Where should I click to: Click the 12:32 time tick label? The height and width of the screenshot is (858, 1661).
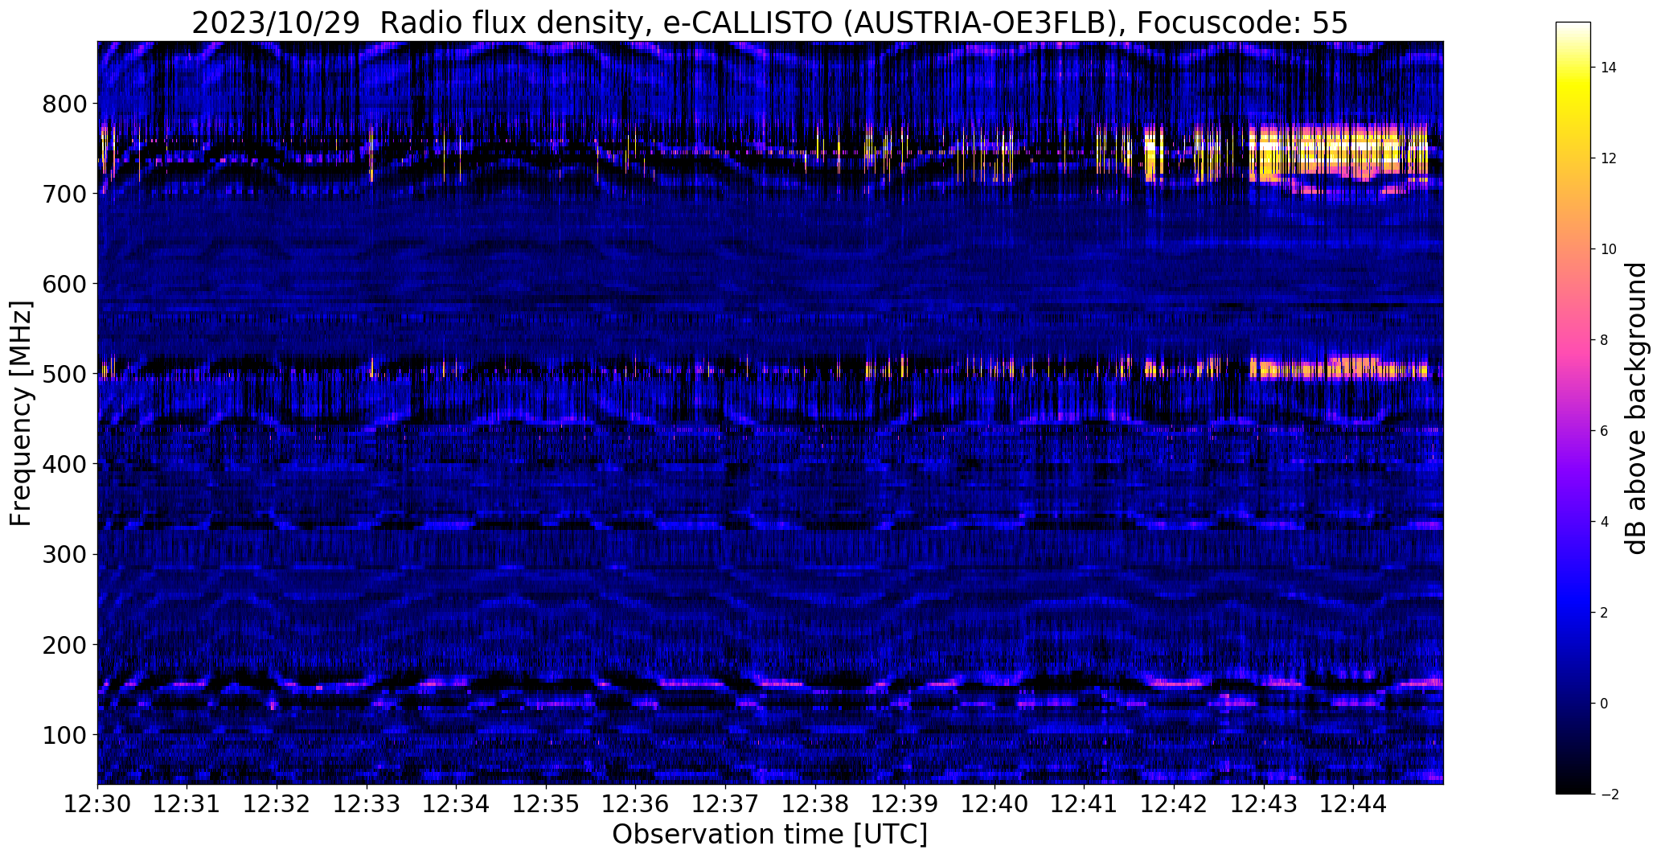click(x=277, y=803)
